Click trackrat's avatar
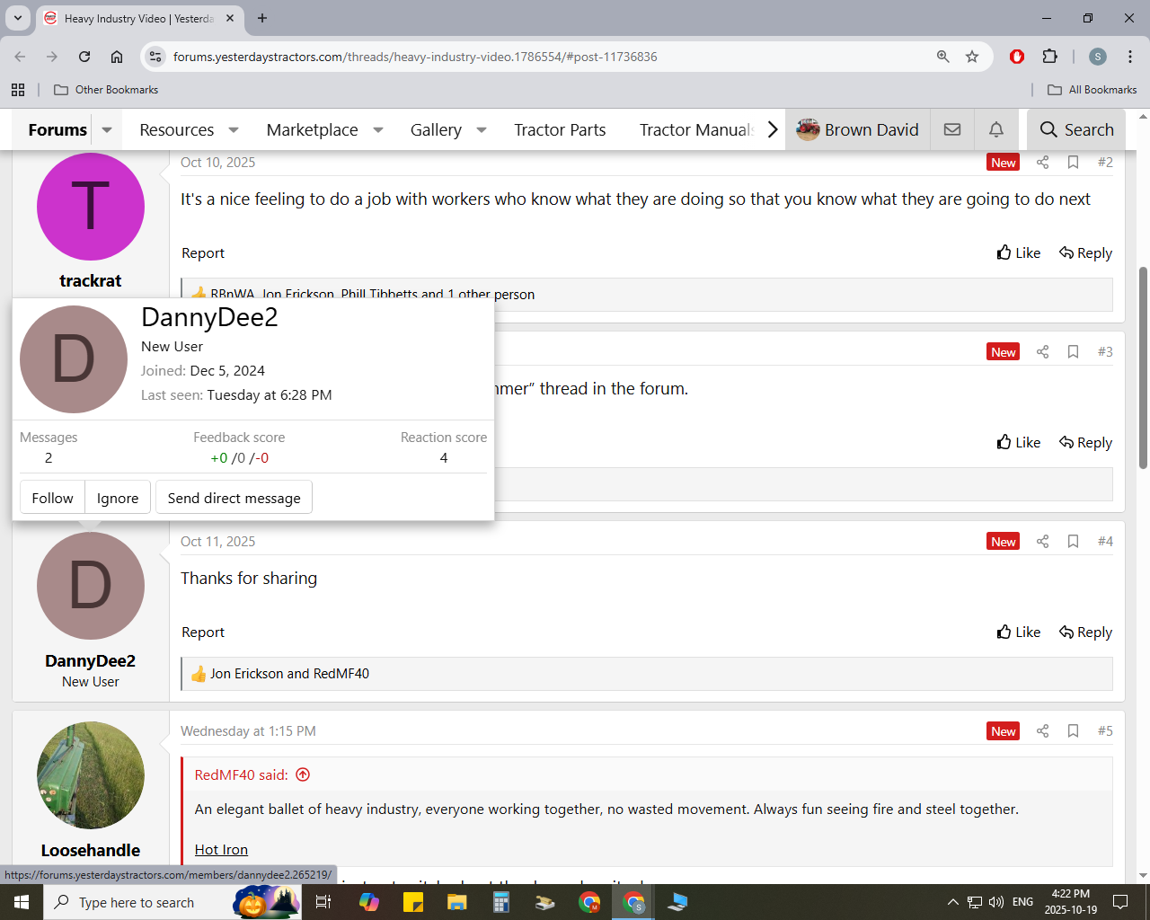1150x920 pixels. tap(91, 207)
